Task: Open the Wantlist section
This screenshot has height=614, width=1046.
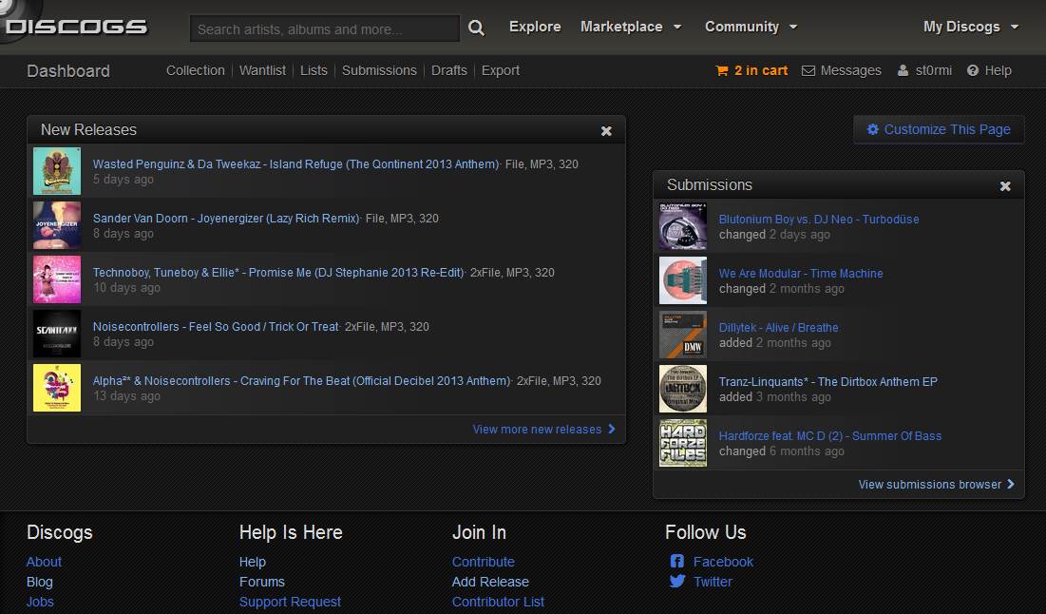Action: (262, 70)
